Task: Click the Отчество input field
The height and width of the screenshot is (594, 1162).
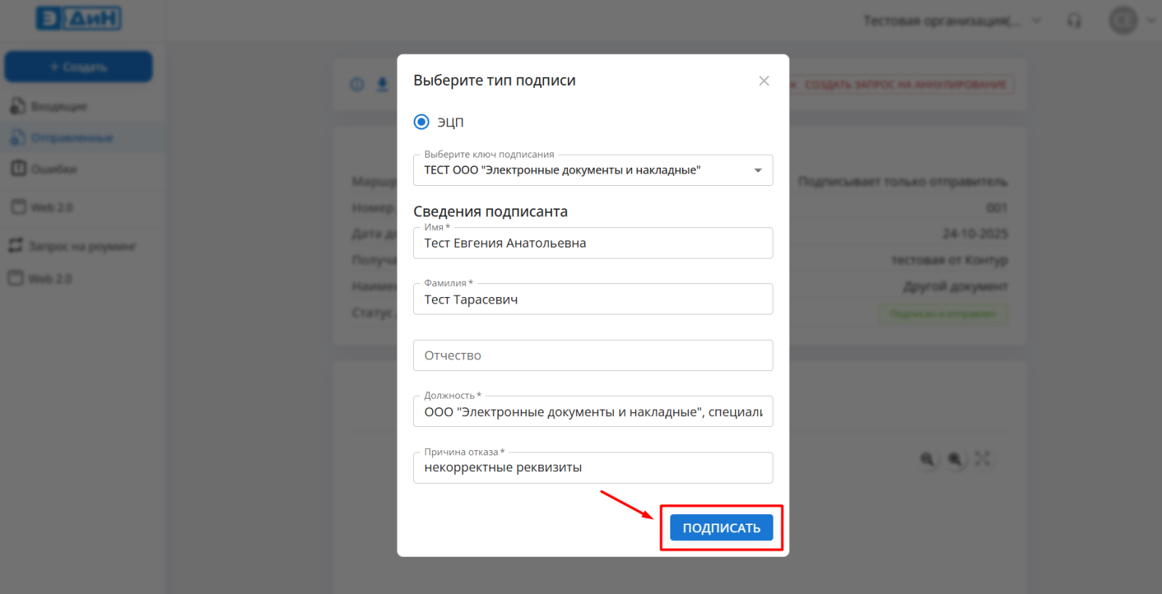Action: [x=593, y=356]
